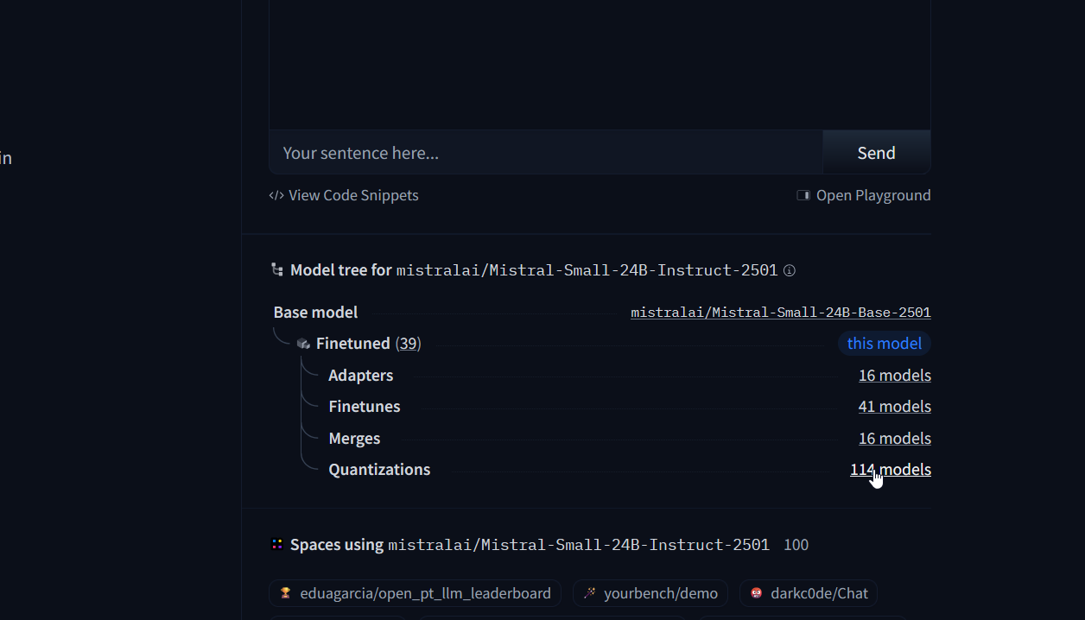The height and width of the screenshot is (620, 1085).
Task: Click the 'Finetunes' tree row label
Action: coord(365,407)
